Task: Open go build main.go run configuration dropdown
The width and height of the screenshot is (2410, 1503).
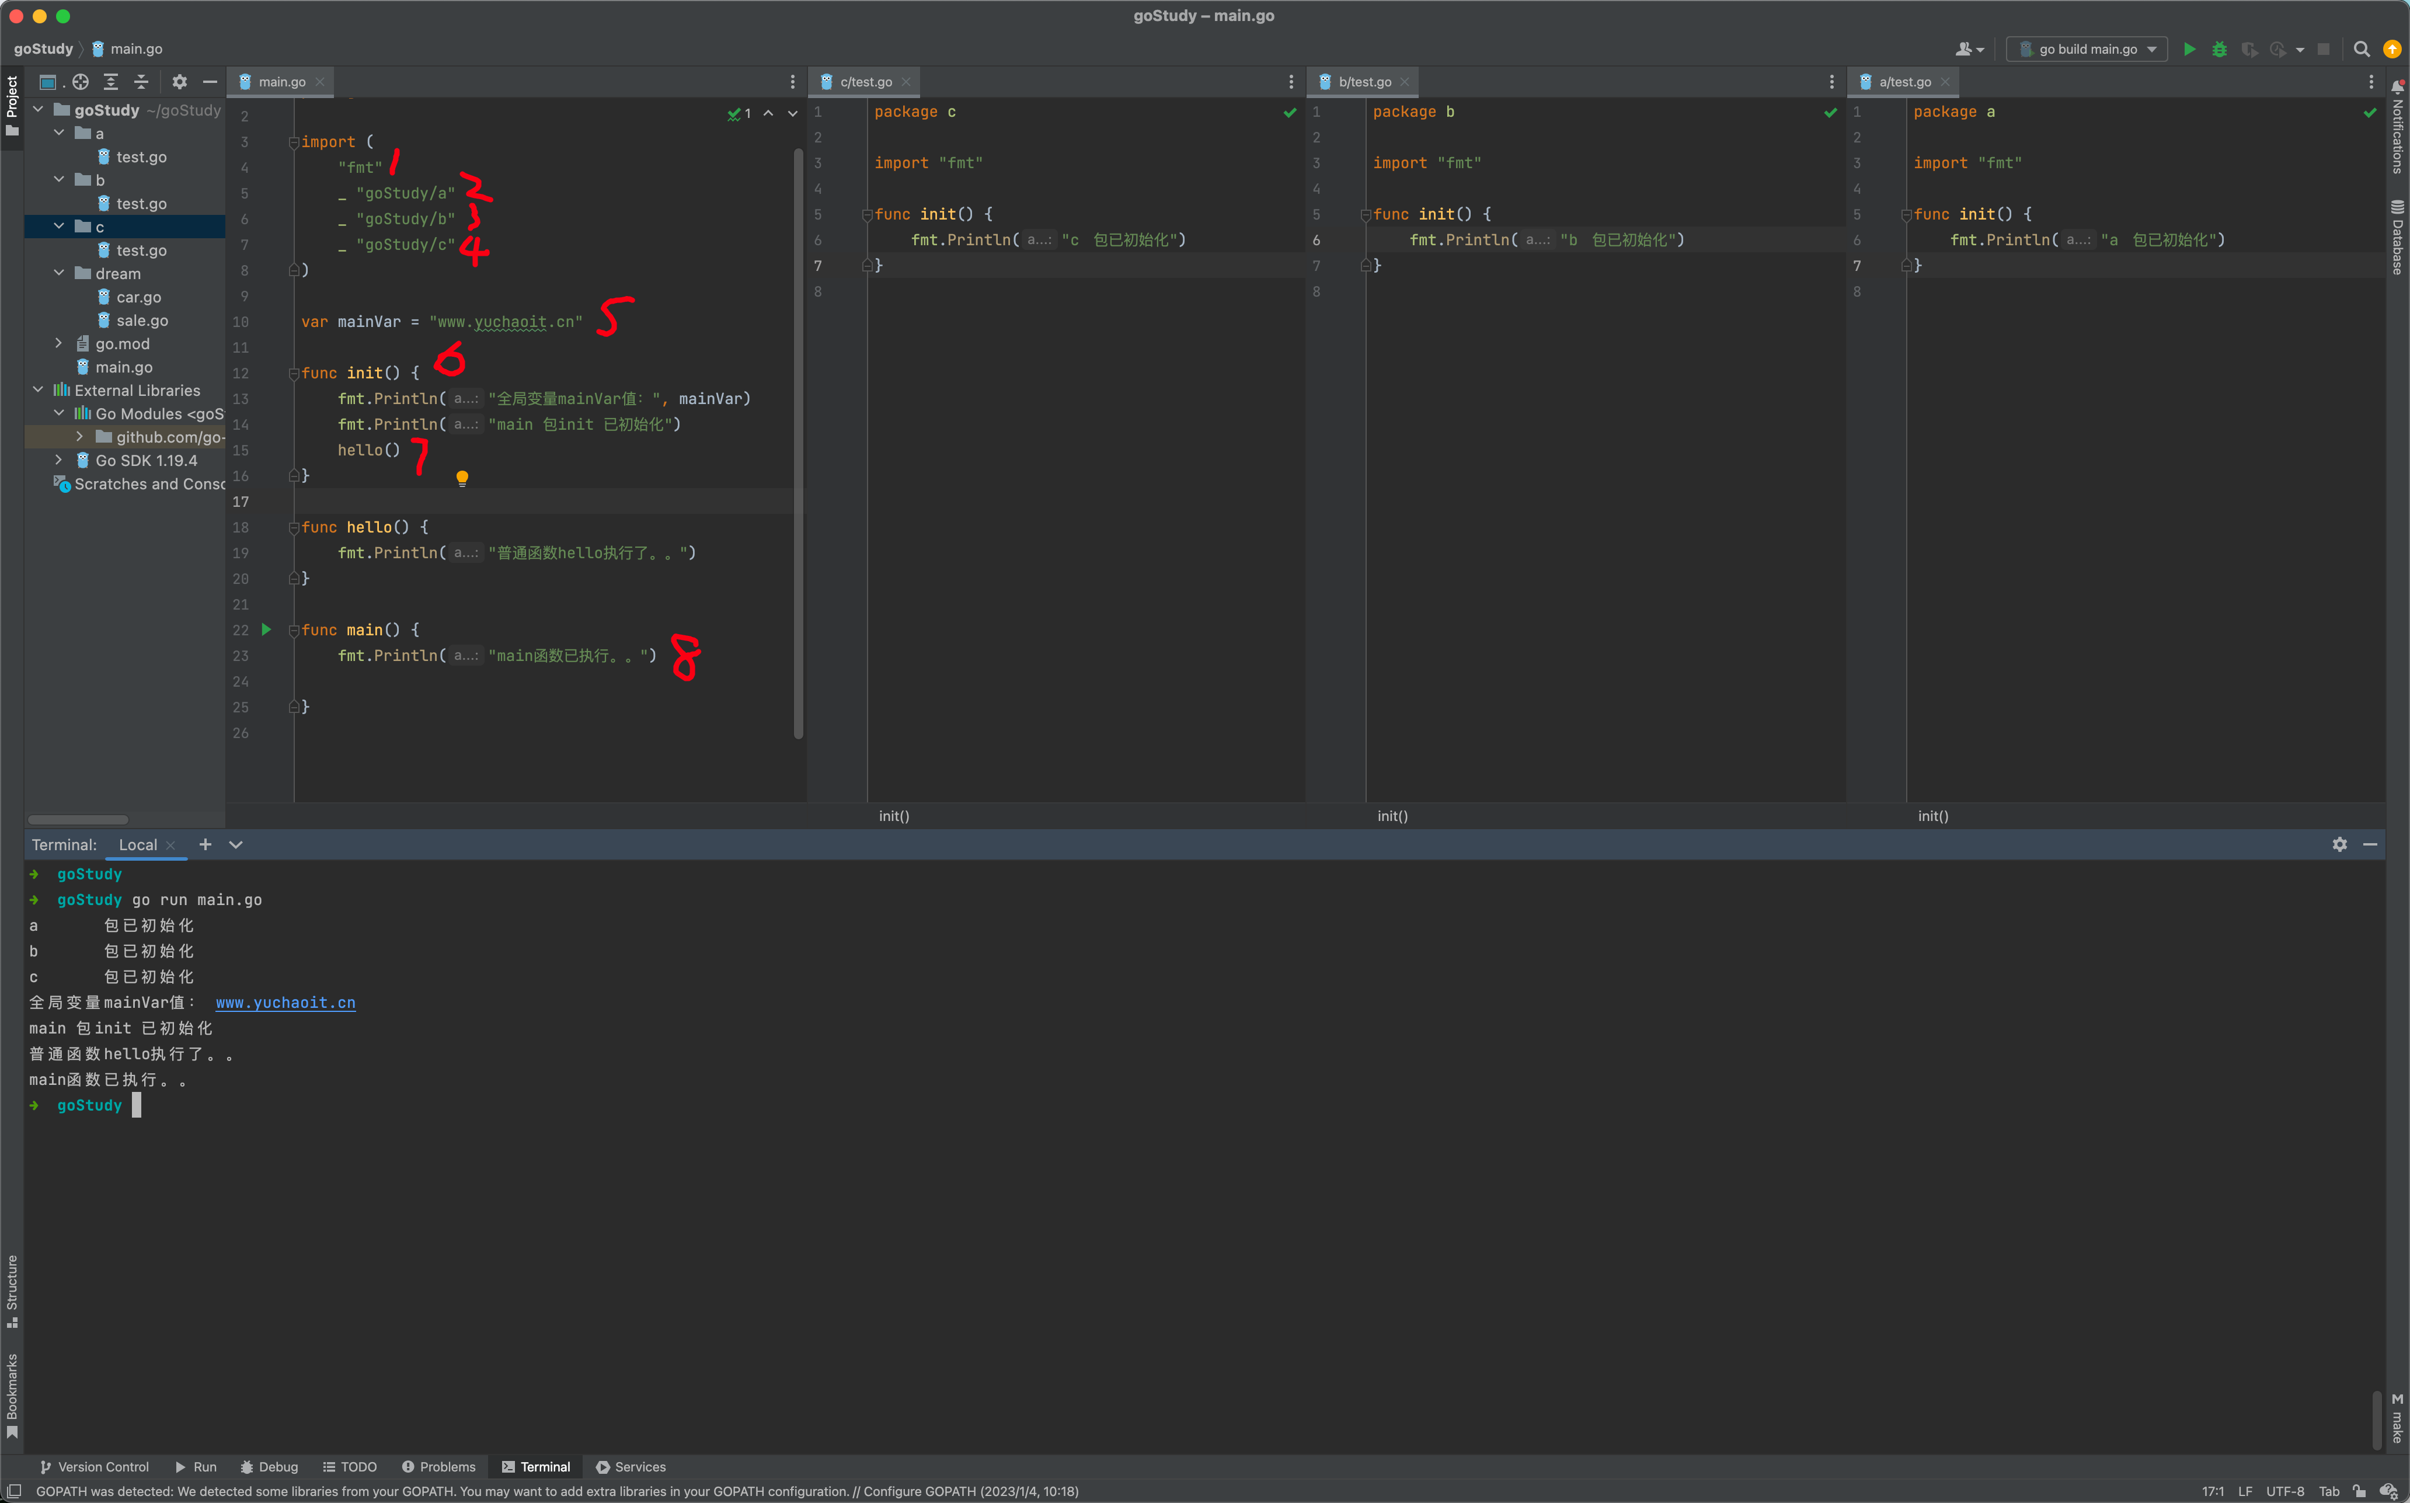Action: (2086, 48)
